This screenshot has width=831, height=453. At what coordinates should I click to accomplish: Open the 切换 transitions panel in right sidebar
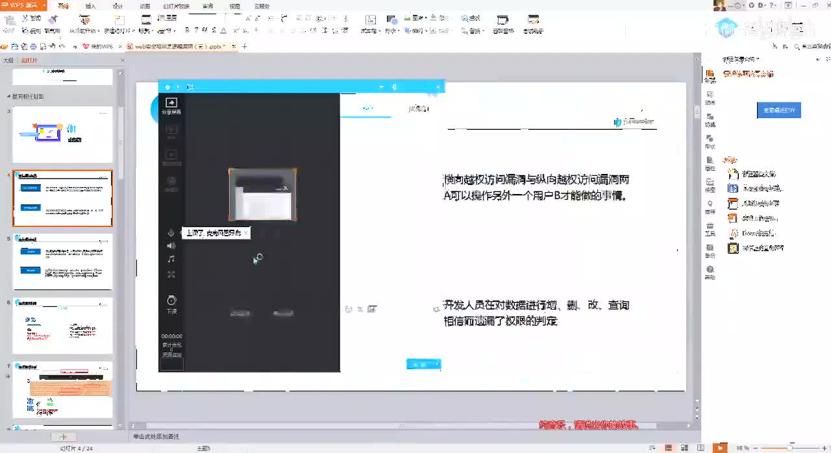pyautogui.click(x=710, y=120)
